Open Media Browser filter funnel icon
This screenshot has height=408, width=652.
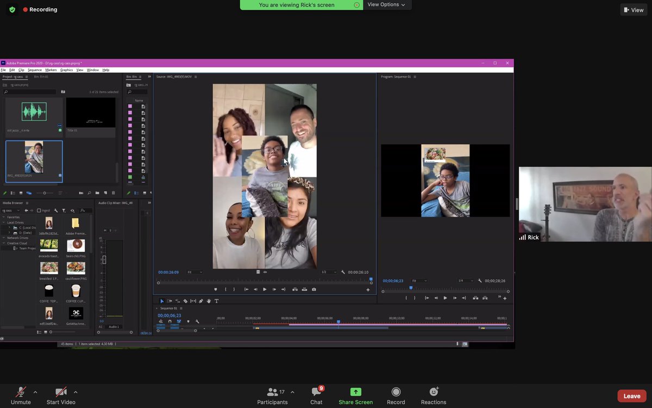(64, 211)
